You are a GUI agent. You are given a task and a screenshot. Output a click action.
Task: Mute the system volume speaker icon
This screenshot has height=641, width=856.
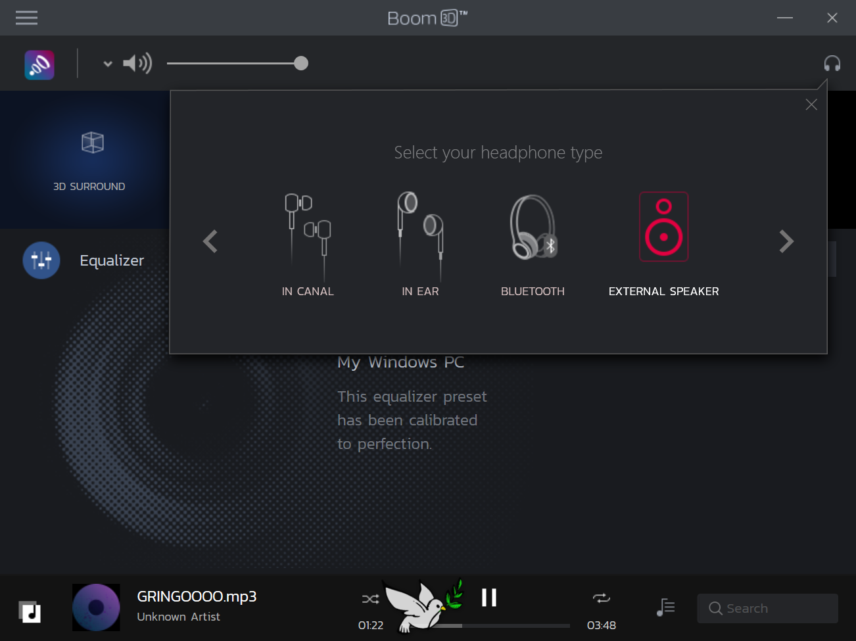click(137, 63)
